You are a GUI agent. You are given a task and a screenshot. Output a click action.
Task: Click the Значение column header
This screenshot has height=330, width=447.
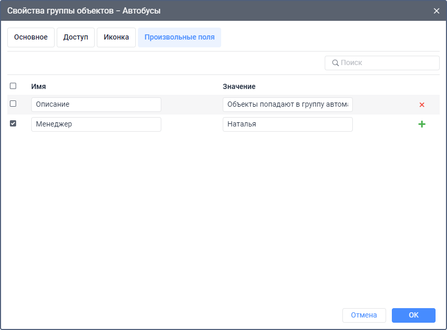click(x=239, y=86)
